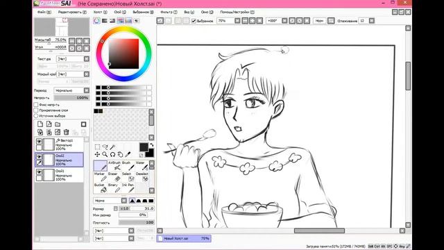Create a new normal layer
Screen dimensions: 444x250
click(x=40, y=124)
